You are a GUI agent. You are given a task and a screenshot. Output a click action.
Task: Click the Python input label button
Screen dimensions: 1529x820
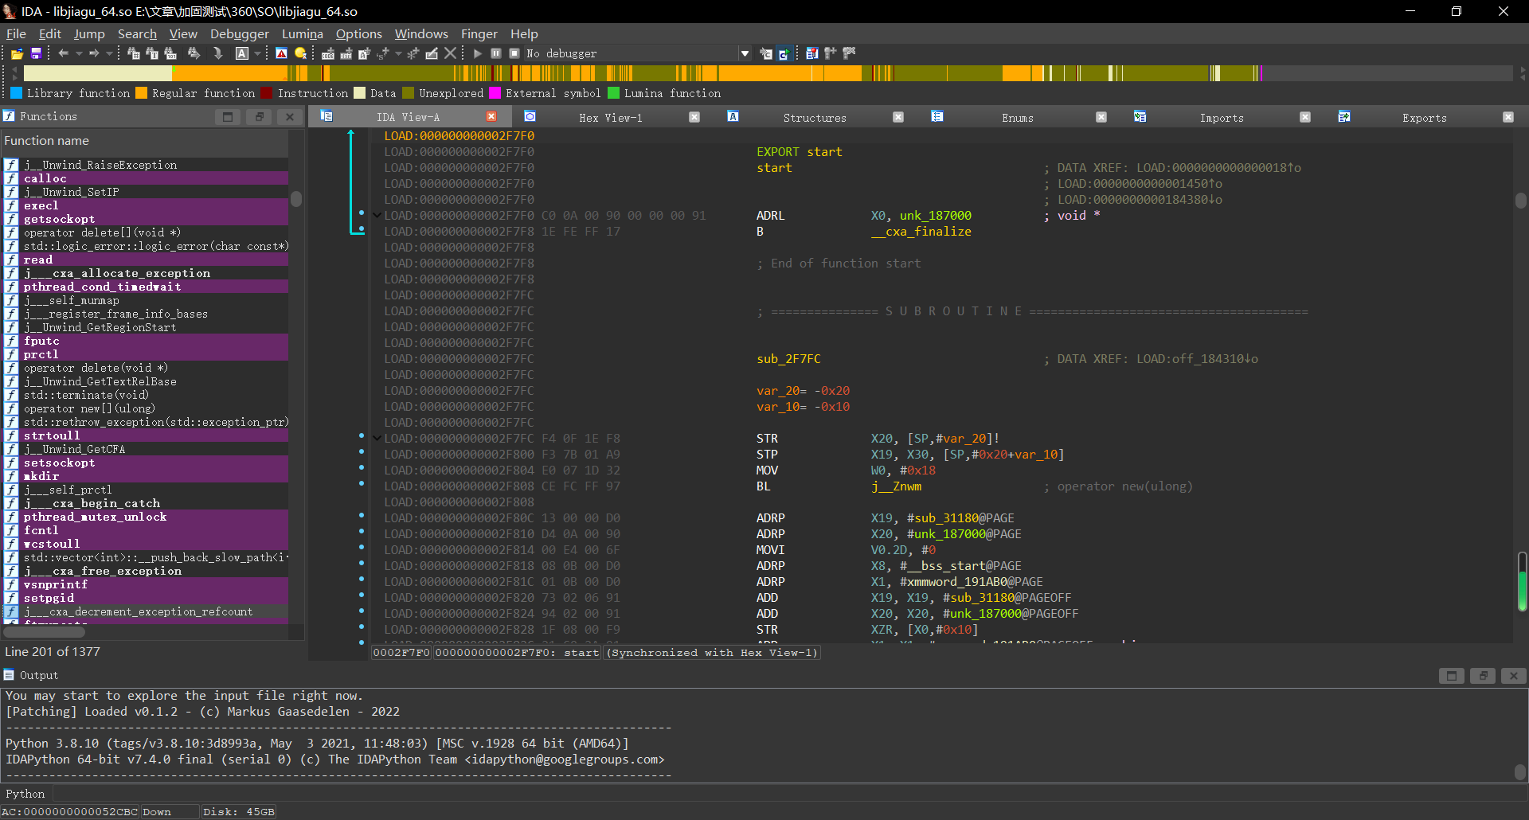(x=25, y=794)
